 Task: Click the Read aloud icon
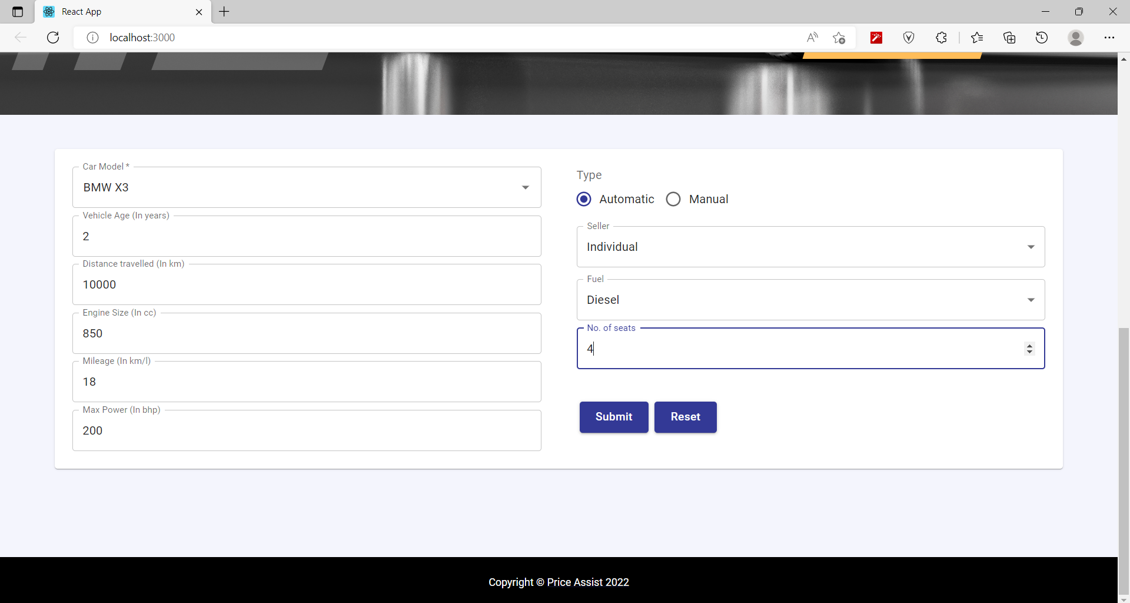click(x=813, y=37)
